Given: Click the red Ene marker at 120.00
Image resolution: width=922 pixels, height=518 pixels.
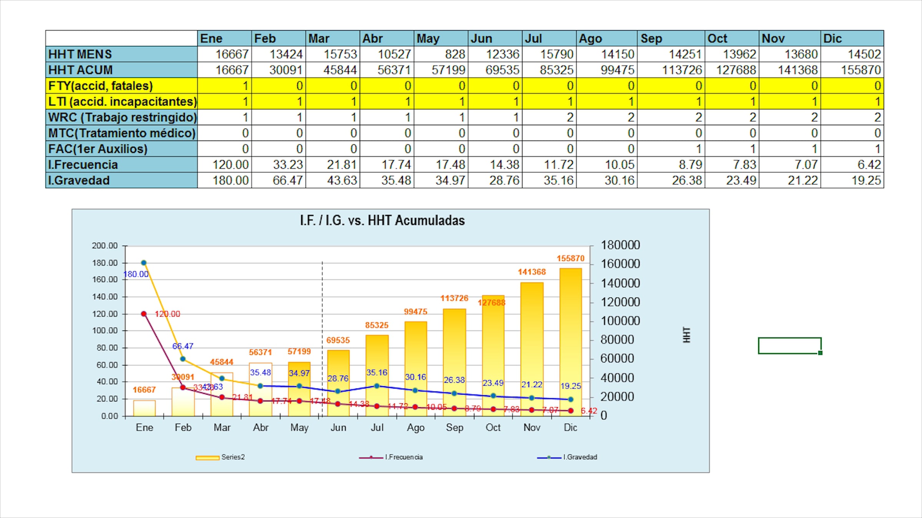Looking at the screenshot, I should coord(144,314).
